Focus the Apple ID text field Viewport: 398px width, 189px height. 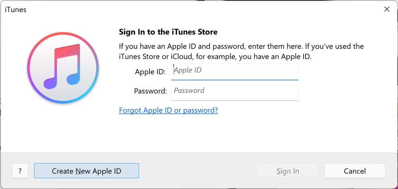[x=234, y=72]
